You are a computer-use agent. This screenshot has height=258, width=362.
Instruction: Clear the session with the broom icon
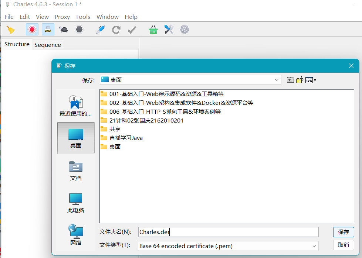point(10,30)
